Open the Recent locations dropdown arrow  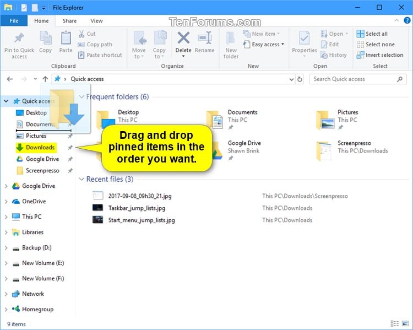coord(35,79)
